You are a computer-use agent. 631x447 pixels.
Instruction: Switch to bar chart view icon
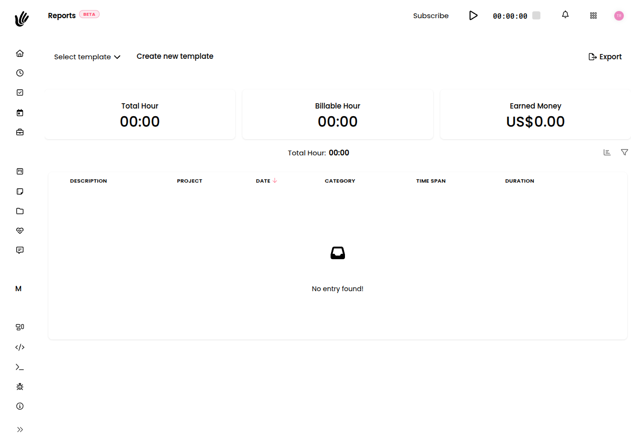pyautogui.click(x=607, y=153)
